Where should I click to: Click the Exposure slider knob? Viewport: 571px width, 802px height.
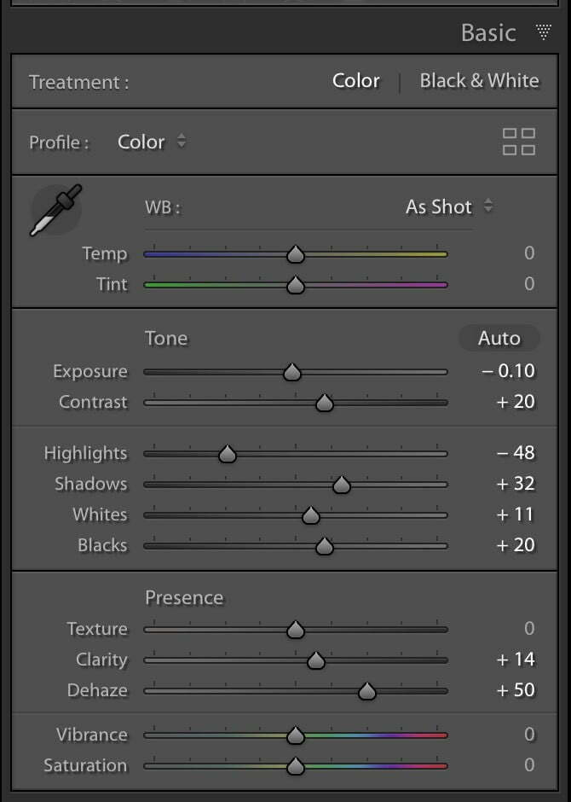(292, 372)
